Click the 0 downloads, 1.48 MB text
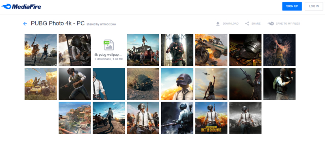 [109, 59]
